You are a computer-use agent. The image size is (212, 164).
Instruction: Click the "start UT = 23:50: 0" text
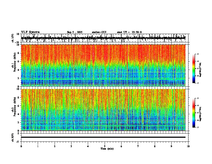[x=129, y=32]
